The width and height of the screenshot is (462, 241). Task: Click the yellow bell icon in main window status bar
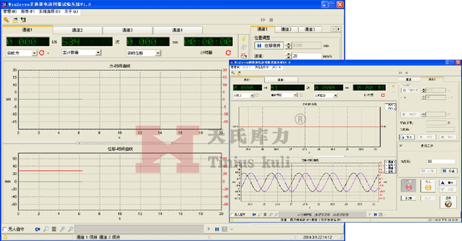[x=6, y=237]
